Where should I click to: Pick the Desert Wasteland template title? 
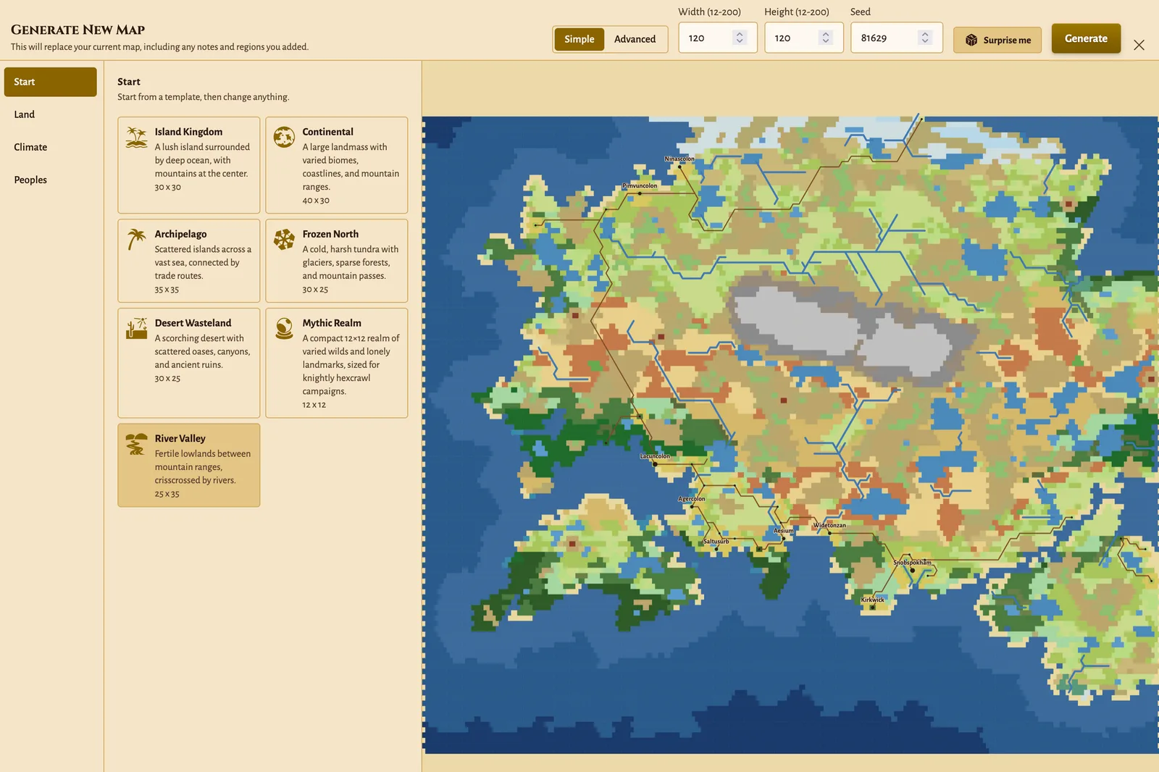pos(193,323)
